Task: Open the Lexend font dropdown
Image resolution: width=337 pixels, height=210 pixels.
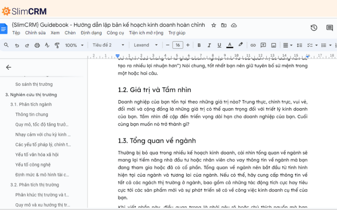Action: (x=146, y=45)
